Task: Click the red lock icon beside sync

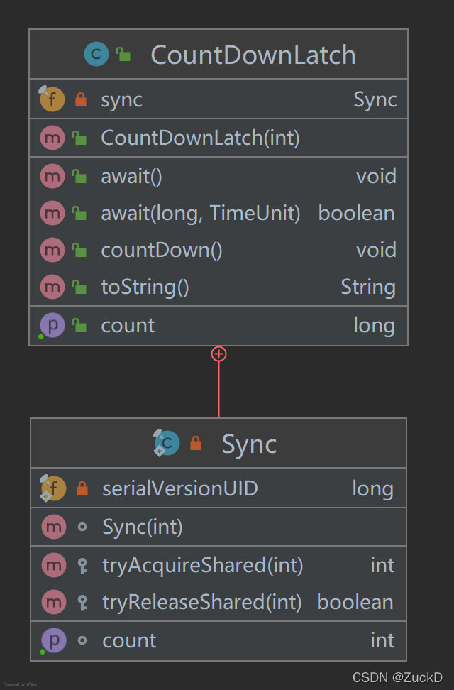Action: click(81, 99)
